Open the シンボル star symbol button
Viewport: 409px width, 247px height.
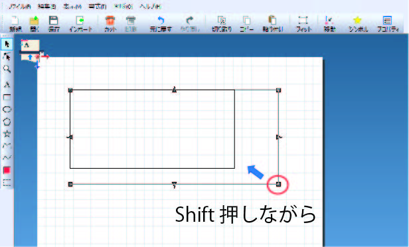[x=358, y=24]
